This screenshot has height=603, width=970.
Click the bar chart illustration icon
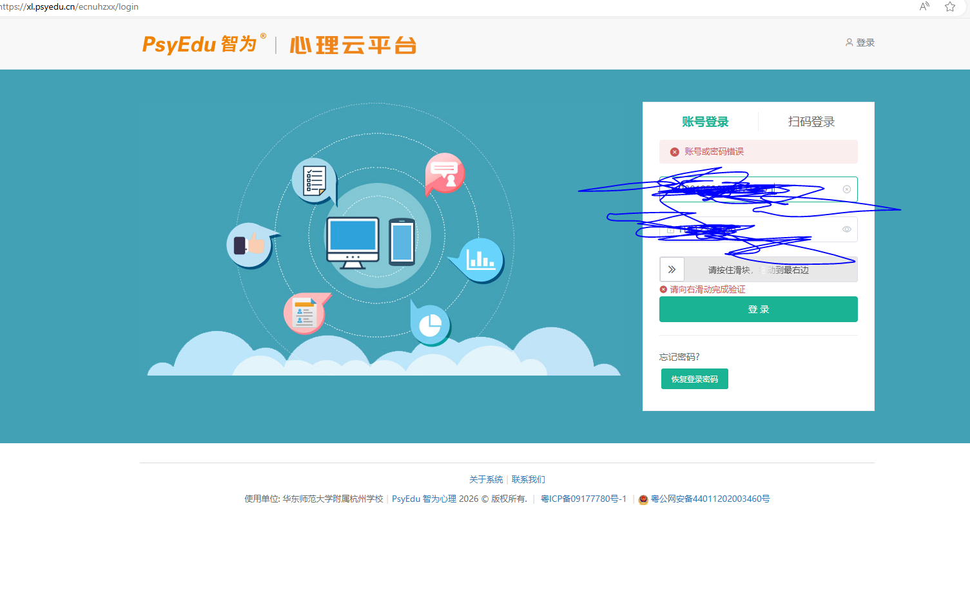[x=479, y=260]
